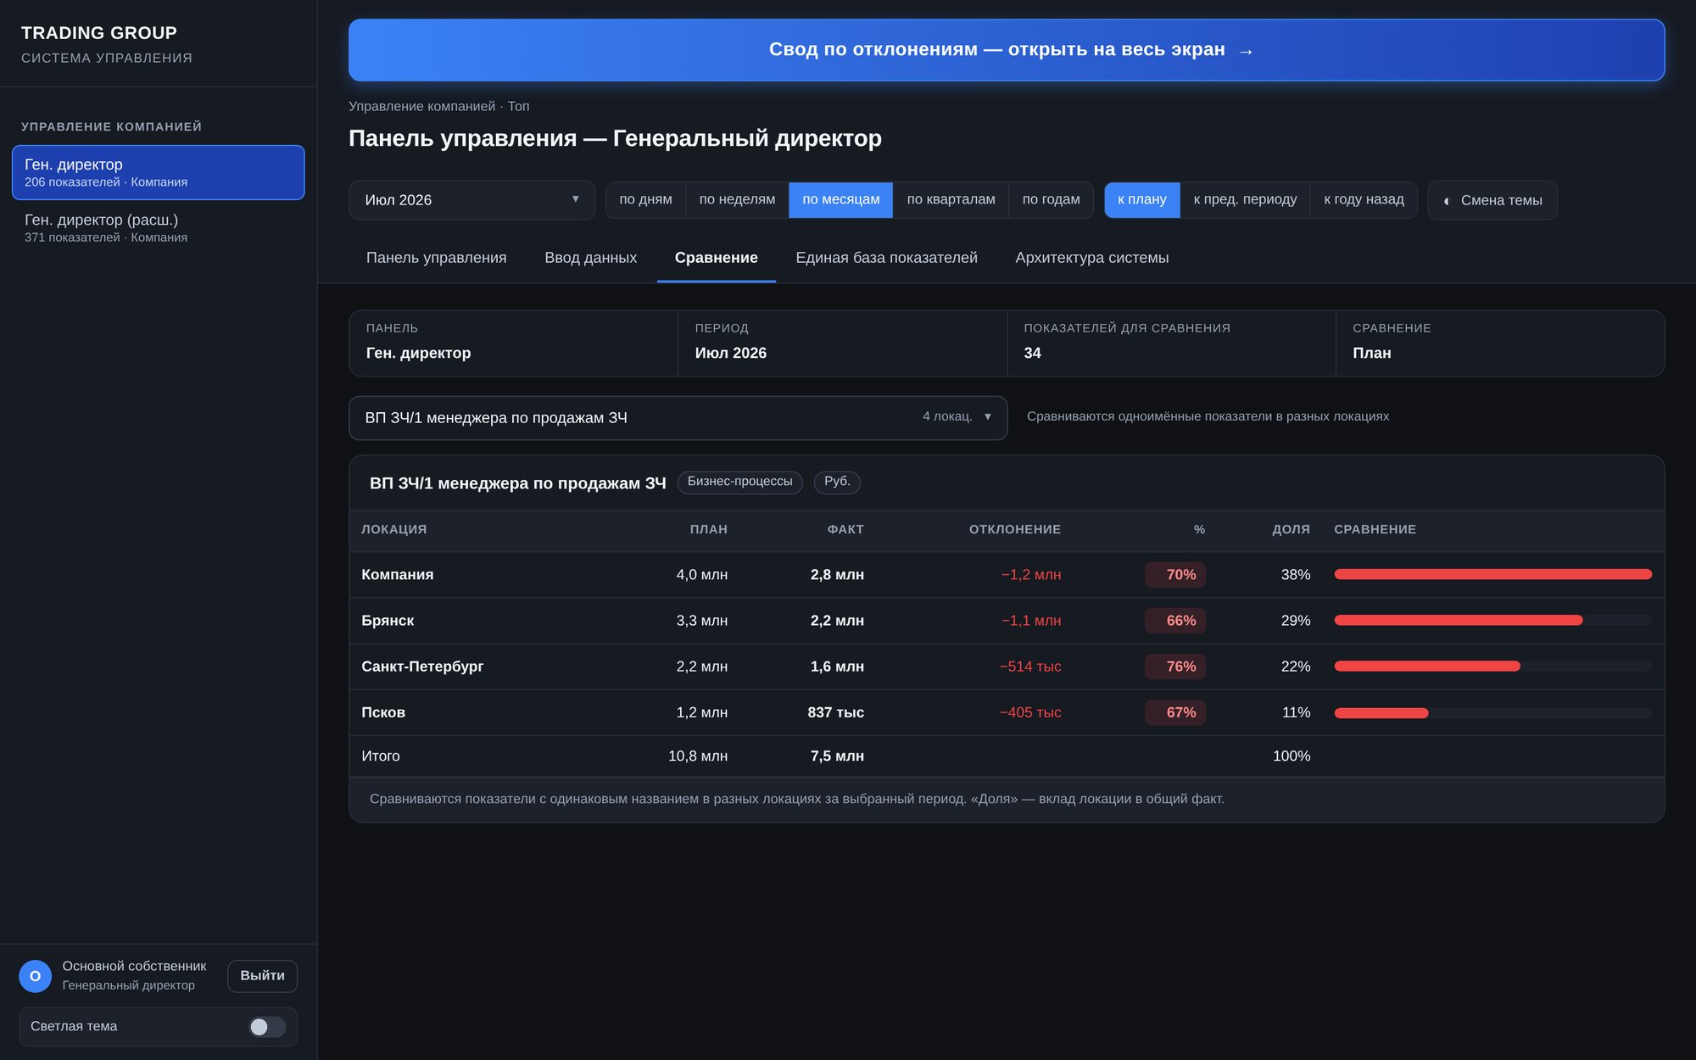The image size is (1696, 1060).
Task: Select the по неделям period option
Action: pos(737,200)
